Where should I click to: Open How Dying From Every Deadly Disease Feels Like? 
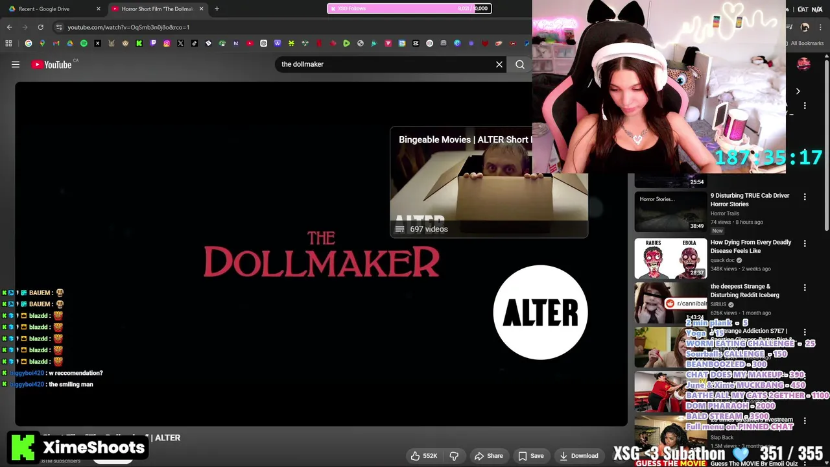pos(751,246)
